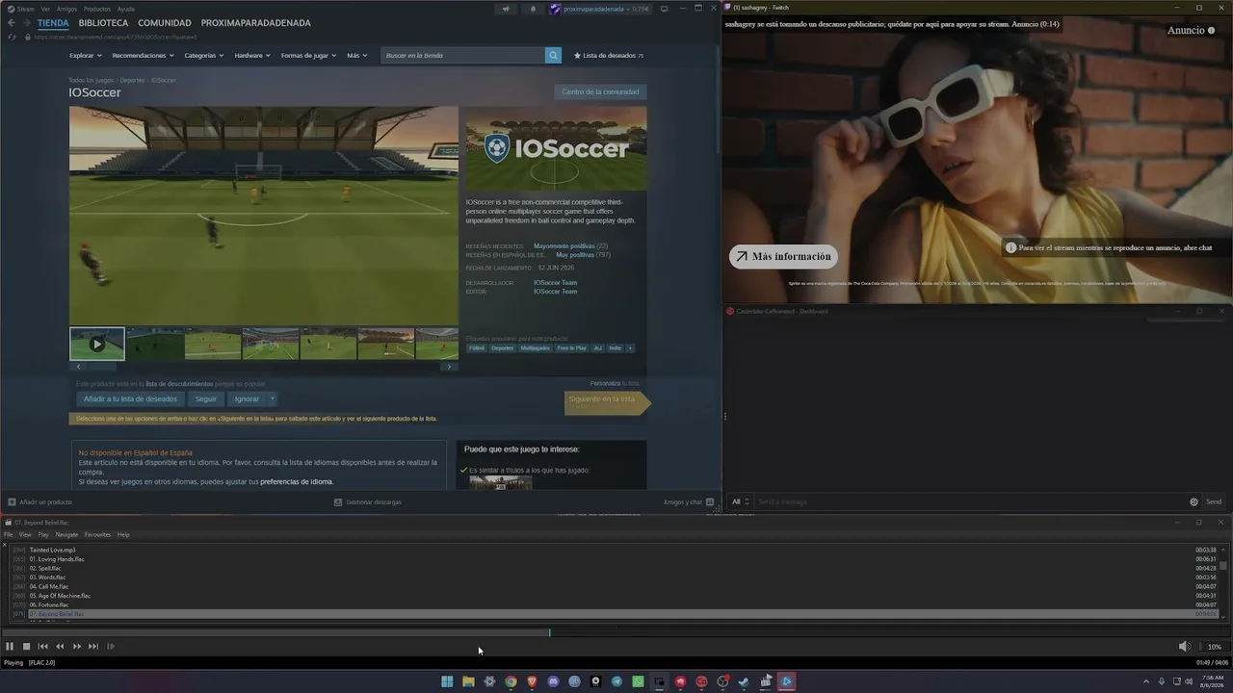The image size is (1233, 693).
Task: Stop playback in the music player
Action: (x=27, y=647)
